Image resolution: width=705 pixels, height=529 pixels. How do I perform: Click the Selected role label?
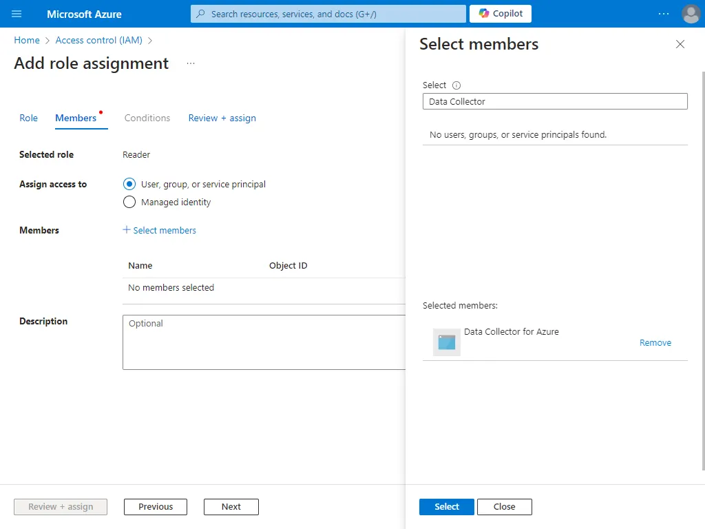[46, 155]
